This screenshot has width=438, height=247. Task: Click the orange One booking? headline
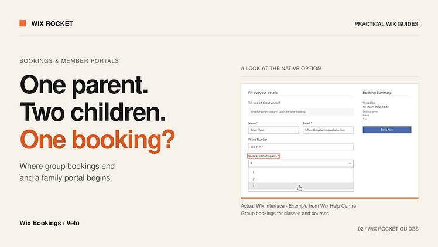click(x=97, y=140)
